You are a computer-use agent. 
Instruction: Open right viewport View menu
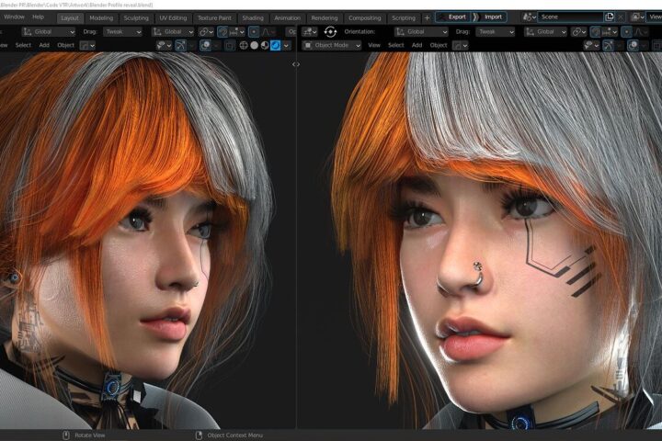coord(374,45)
